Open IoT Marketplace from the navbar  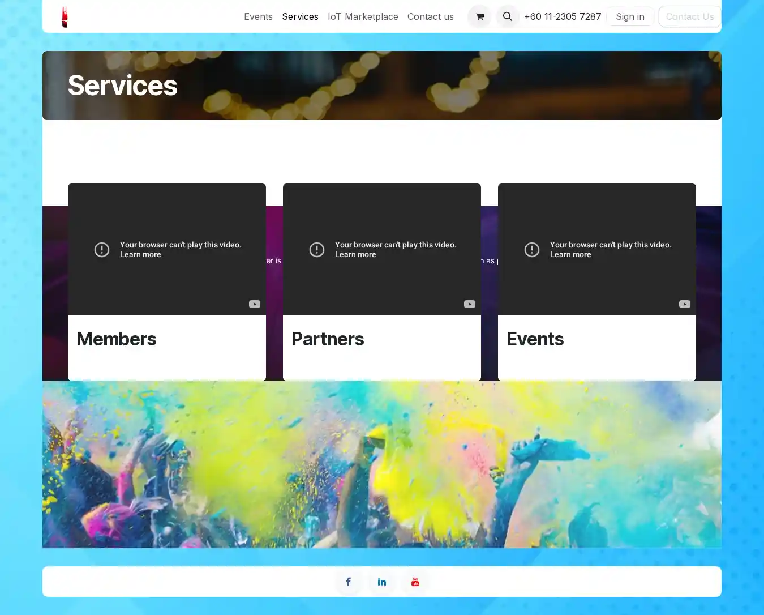(363, 17)
